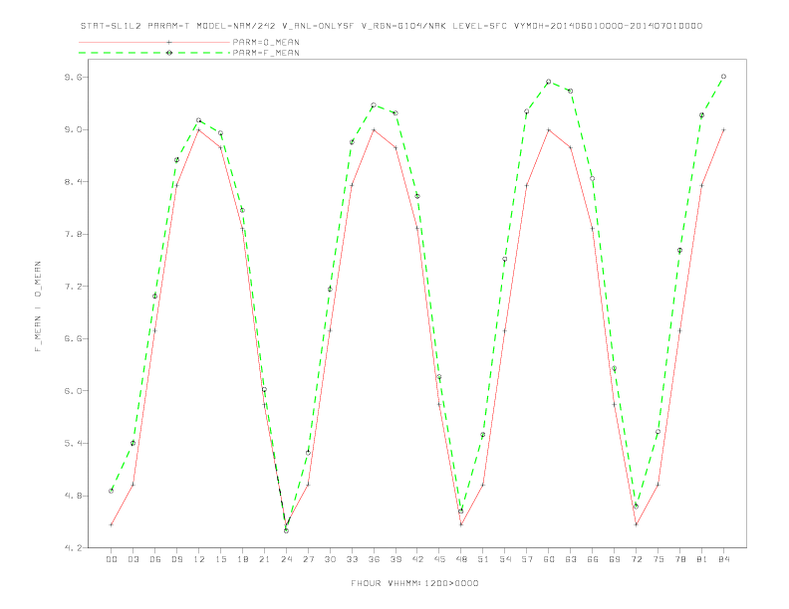Click x-axis tick label 06
The width and height of the screenshot is (789, 609).
tap(155, 559)
